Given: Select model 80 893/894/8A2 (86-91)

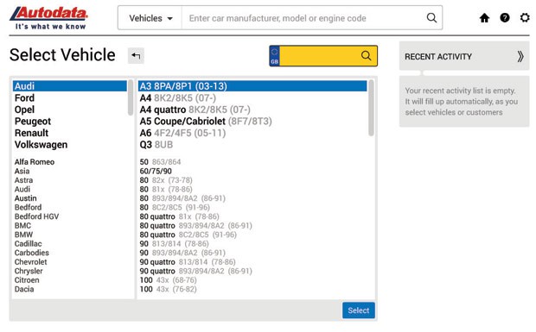Looking at the screenshot, I should pos(182,198).
